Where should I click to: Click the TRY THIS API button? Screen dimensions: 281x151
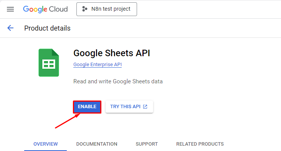129,107
